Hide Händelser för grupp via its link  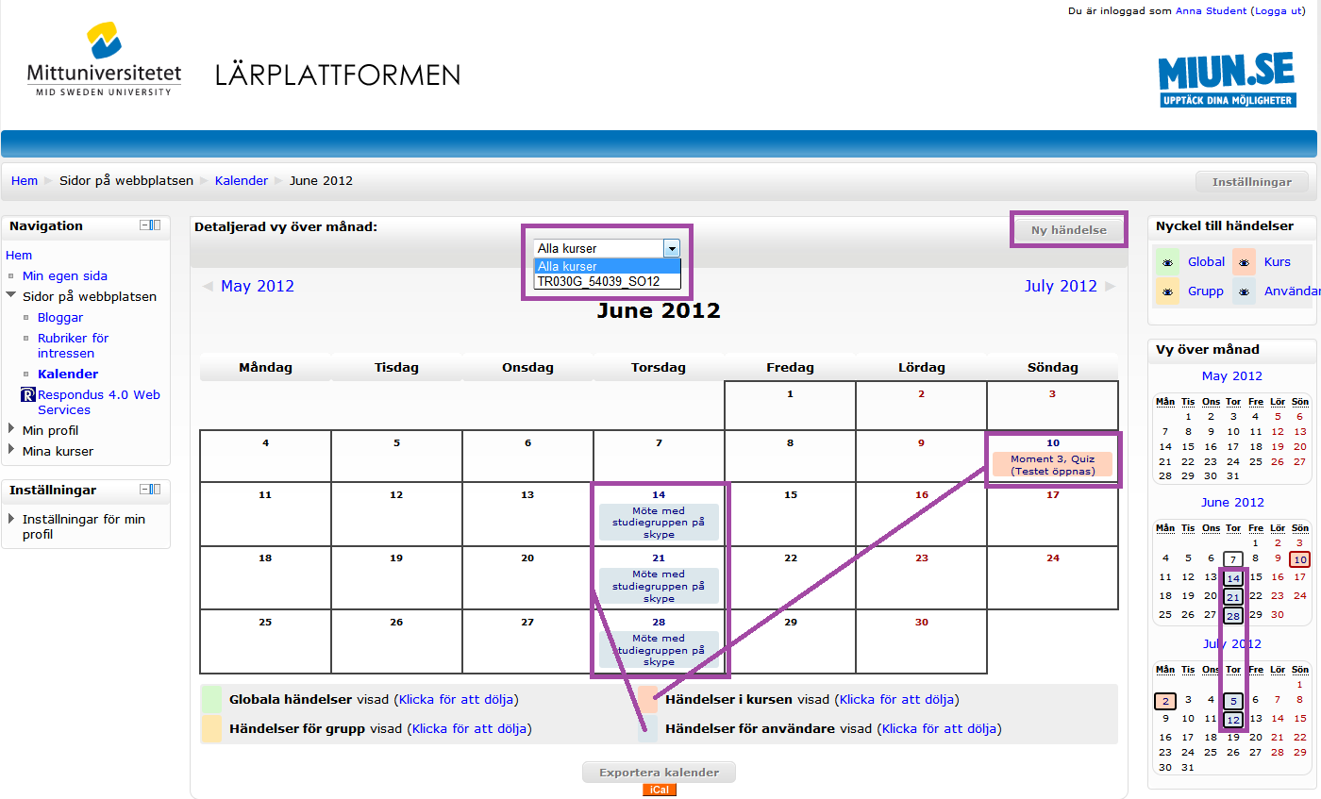[469, 729]
